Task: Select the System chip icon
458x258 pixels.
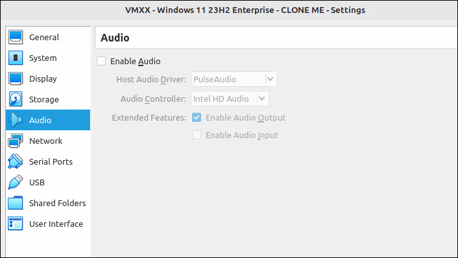Action: pos(16,58)
